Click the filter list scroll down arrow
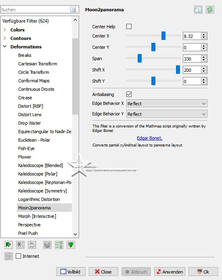This screenshot has width=222, height=280. 75,234
